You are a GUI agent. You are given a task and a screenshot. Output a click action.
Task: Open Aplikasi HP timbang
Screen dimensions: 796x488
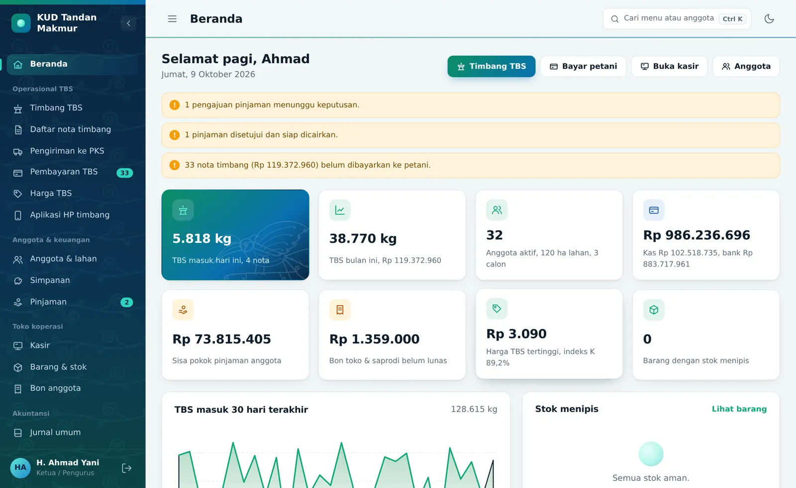pos(73,215)
